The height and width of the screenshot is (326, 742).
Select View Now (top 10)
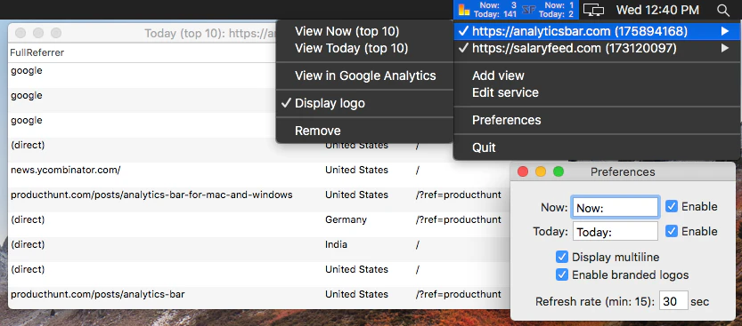coord(347,32)
